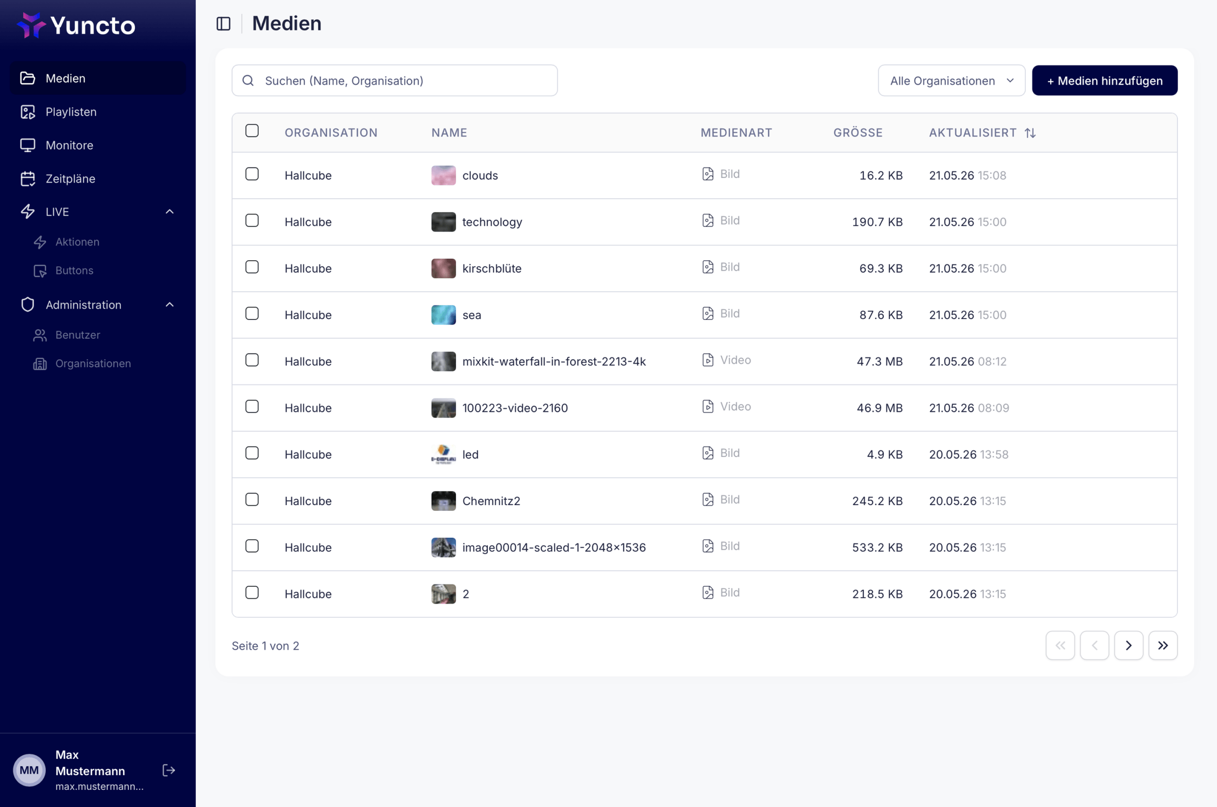1217x807 pixels.
Task: Check the checkbox for technology row
Action: point(252,220)
